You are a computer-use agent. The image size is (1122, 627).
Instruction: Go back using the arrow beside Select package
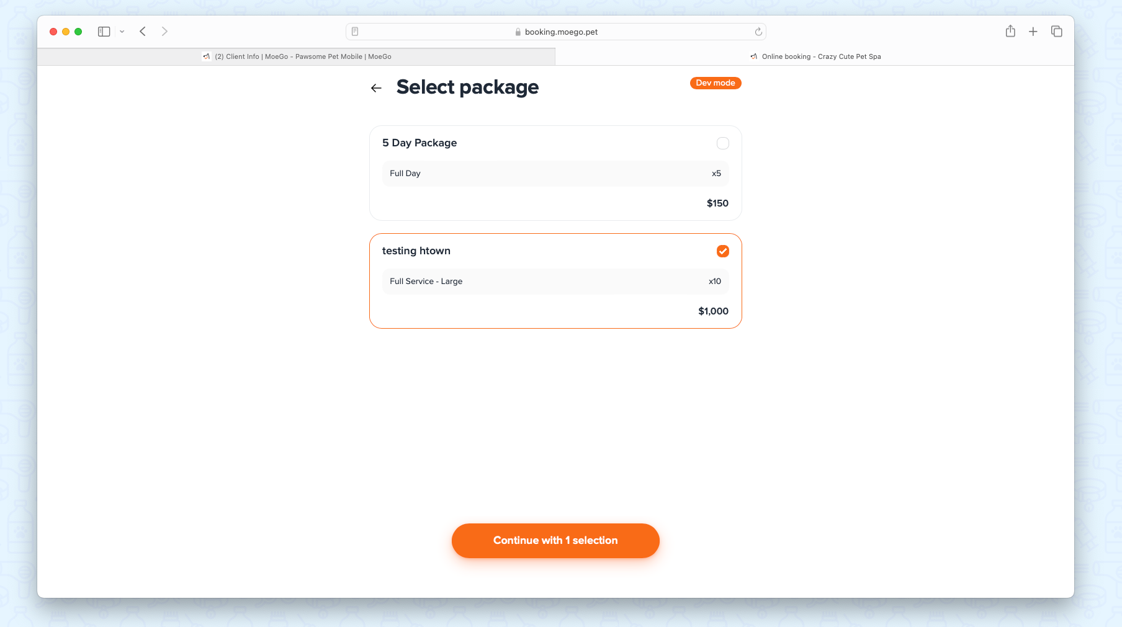point(376,88)
